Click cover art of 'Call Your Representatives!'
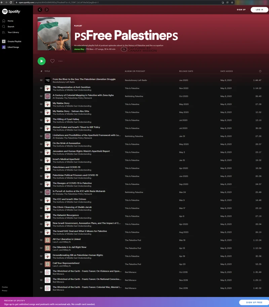The width and height of the screenshot is (269, 307). [48, 264]
